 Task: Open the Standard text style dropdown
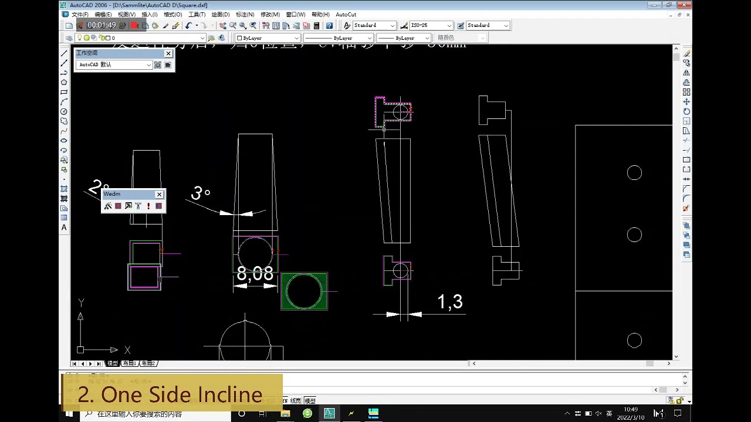click(x=392, y=26)
